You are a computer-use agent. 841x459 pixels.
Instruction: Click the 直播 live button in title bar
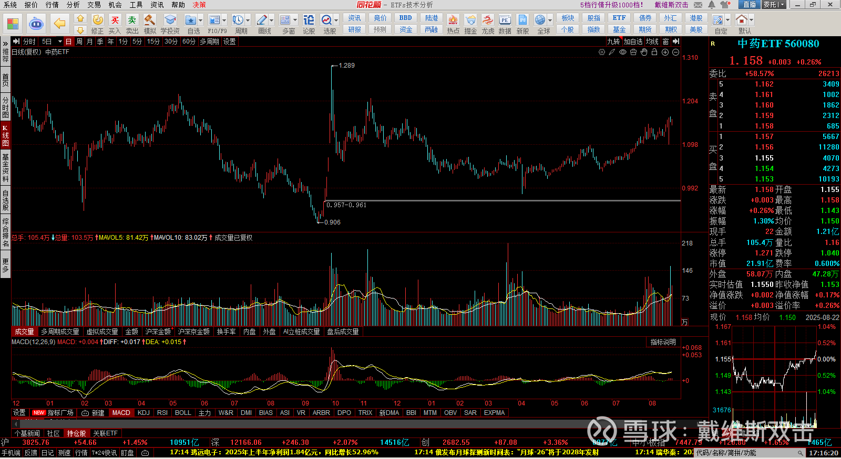[x=749, y=5]
